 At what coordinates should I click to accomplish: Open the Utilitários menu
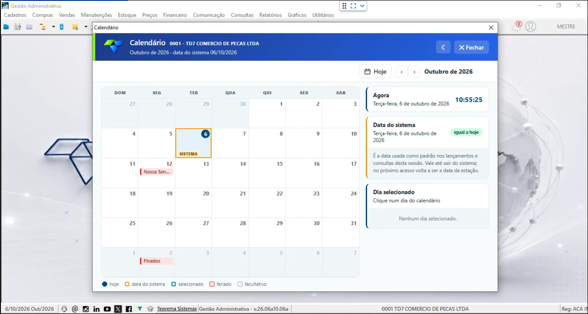(323, 15)
